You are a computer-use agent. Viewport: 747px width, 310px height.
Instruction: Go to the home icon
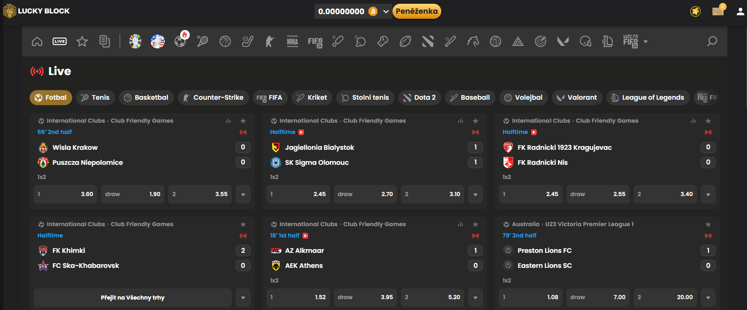point(37,41)
